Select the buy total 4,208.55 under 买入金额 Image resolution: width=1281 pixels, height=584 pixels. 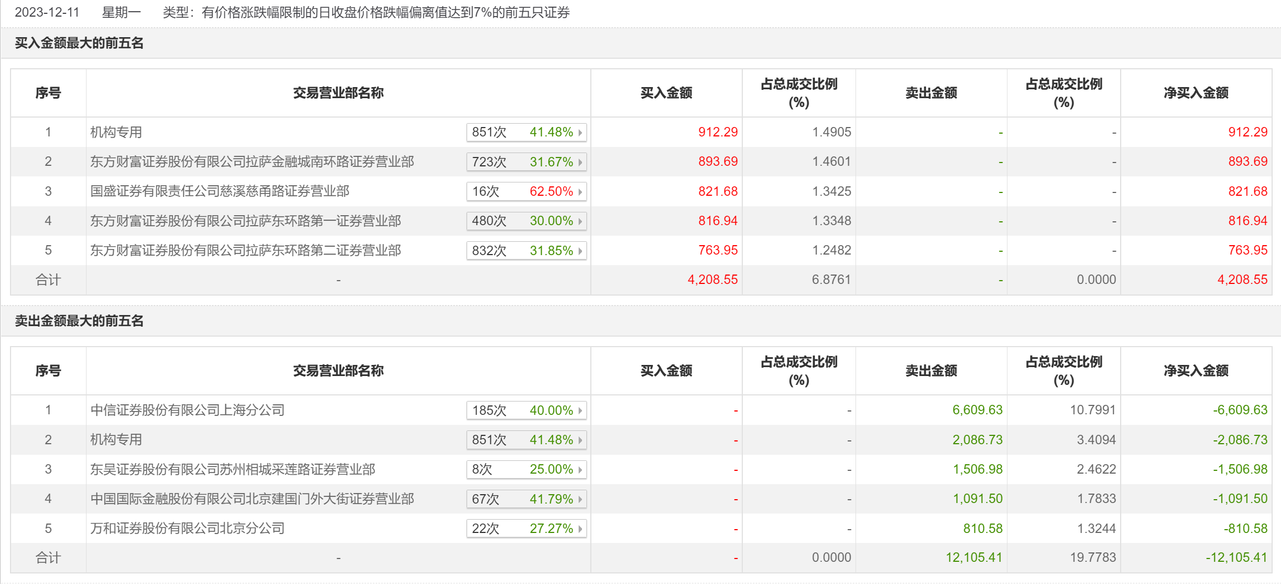click(712, 280)
